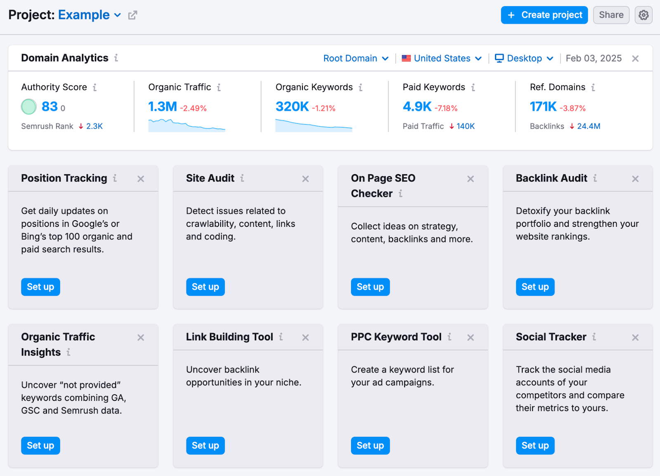
Task: Click the external link icon beside Example
Action: click(132, 15)
